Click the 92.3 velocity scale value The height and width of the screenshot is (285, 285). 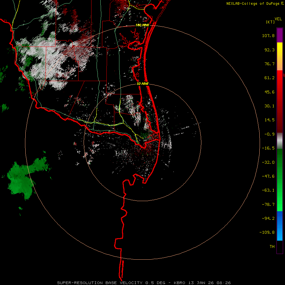(269, 50)
